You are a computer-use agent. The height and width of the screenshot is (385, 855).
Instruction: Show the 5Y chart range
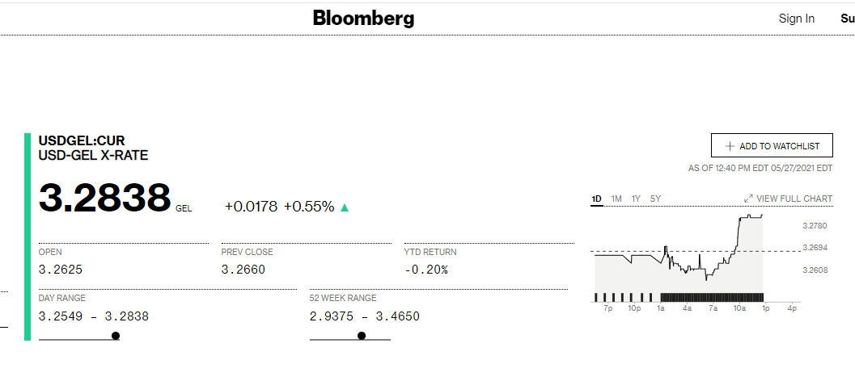[x=655, y=199]
